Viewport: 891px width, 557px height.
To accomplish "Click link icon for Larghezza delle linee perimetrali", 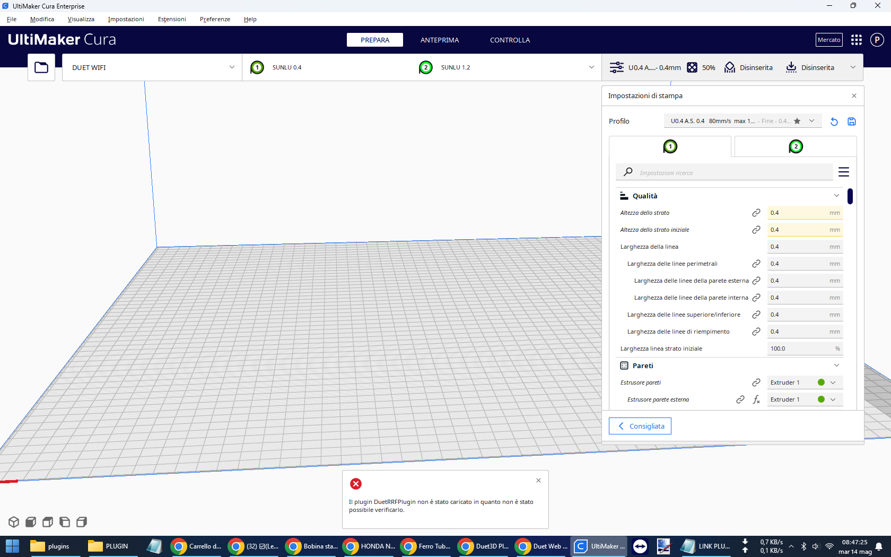I will click(756, 264).
